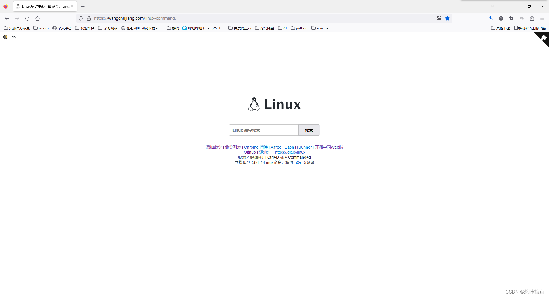This screenshot has width=549, height=297.
Task: Click the Linux 命令搜索 input field
Action: (x=263, y=130)
